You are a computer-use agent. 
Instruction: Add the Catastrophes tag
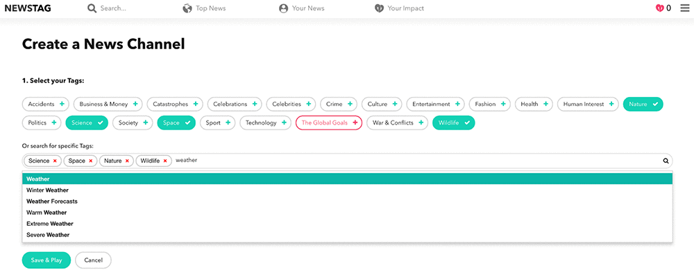pyautogui.click(x=175, y=105)
